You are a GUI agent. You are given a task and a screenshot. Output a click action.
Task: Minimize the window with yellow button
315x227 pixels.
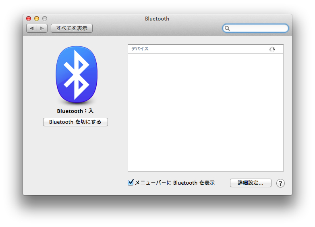37,19
